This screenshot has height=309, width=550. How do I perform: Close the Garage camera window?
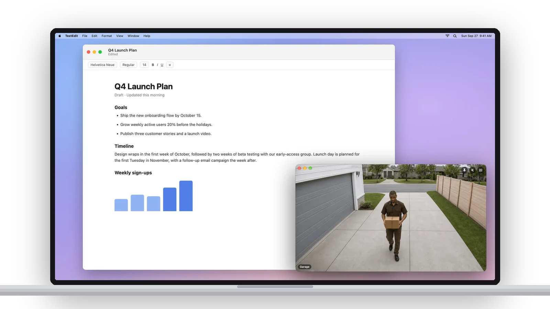pos(299,168)
